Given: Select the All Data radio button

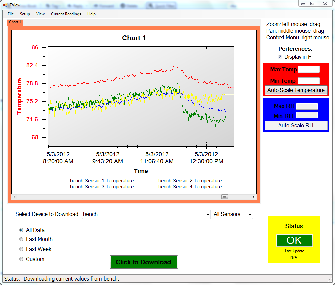Looking at the screenshot, I should pyautogui.click(x=21, y=230).
